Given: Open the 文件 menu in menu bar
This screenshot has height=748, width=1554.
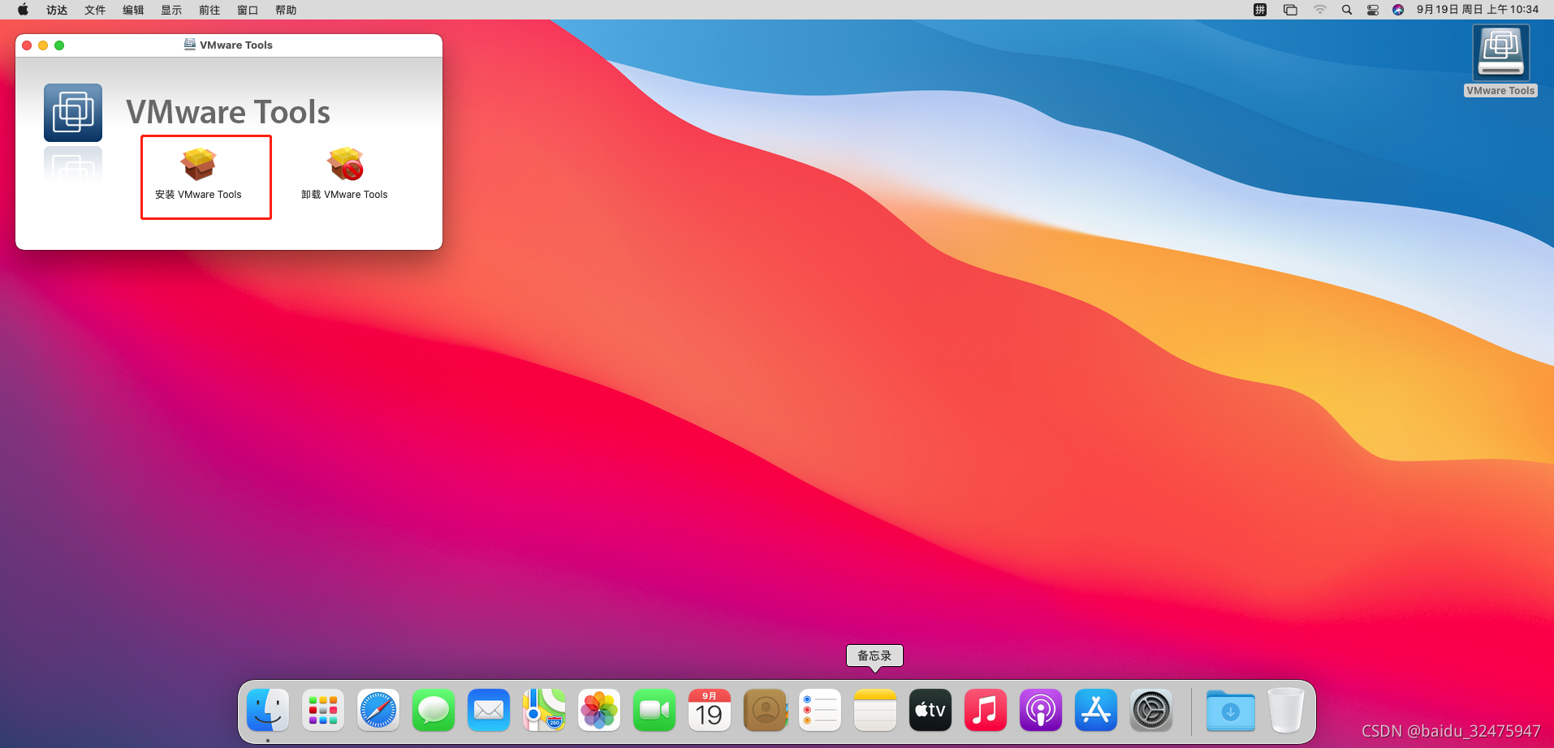Looking at the screenshot, I should pos(95,10).
